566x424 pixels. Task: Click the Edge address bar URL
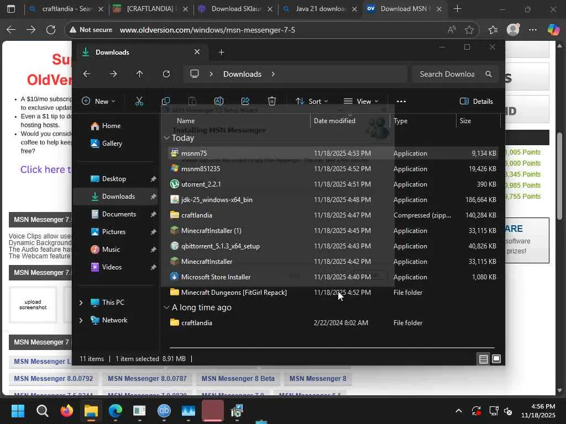coord(208,30)
